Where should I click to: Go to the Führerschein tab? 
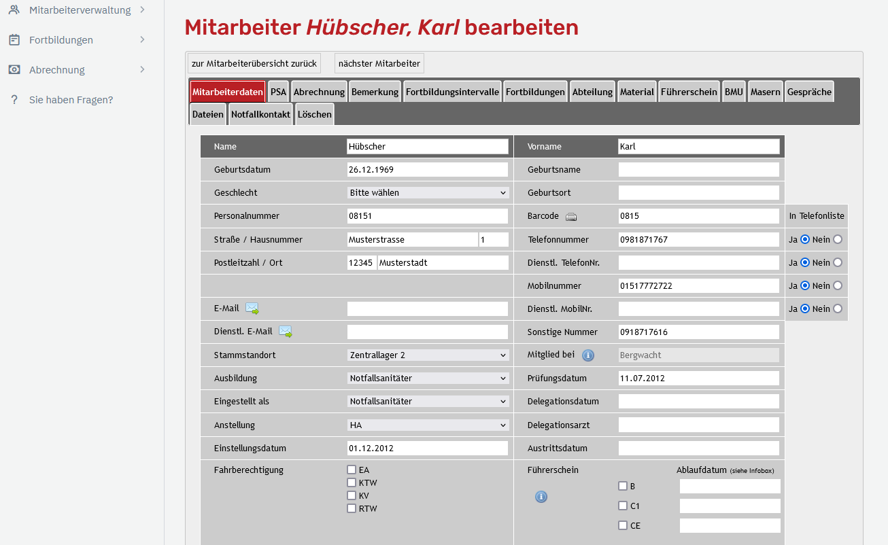689,92
